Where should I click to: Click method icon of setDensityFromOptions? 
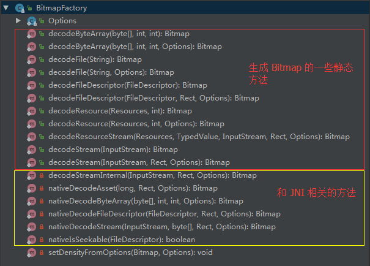[31, 253]
